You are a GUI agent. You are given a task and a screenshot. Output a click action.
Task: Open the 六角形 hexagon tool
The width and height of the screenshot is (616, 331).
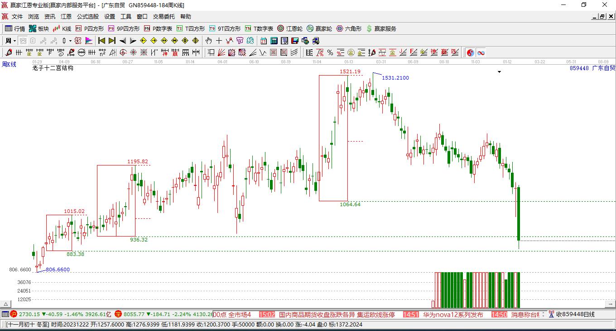pyautogui.click(x=349, y=28)
